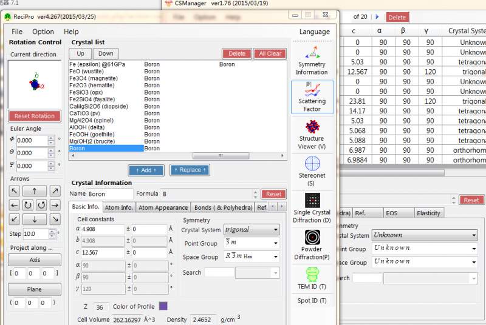486x325 pixels.
Task: Select Fe3O4 (magnetite) in crystal list
Action: pos(94,78)
